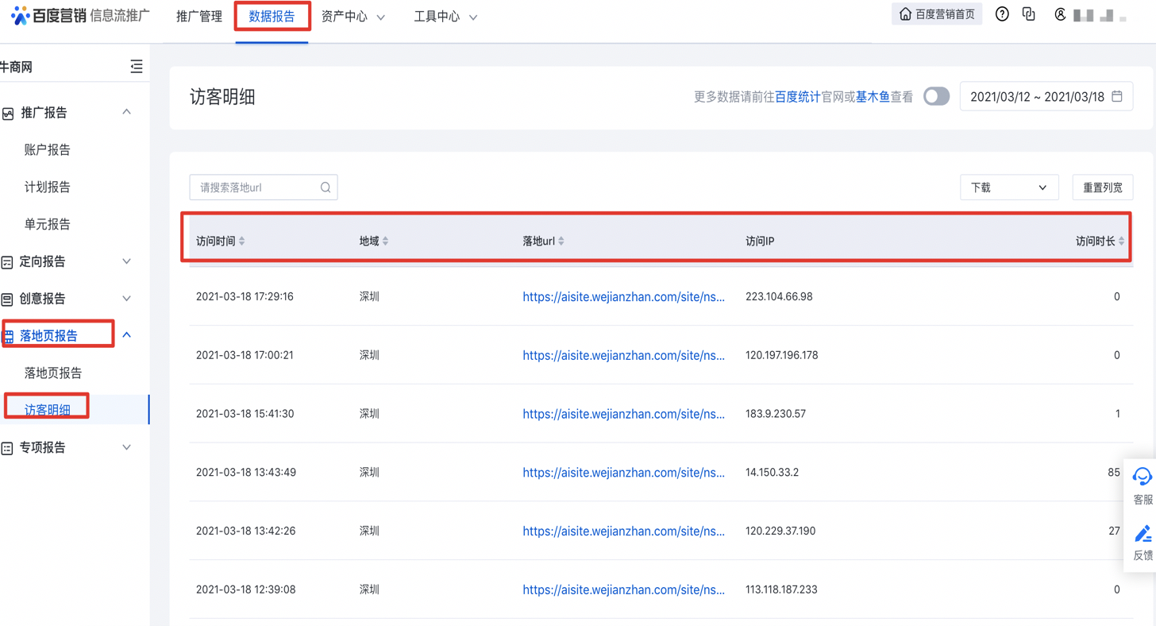1156x626 pixels.
Task: Collapse sidebar using the menu fold icon
Action: 137,67
